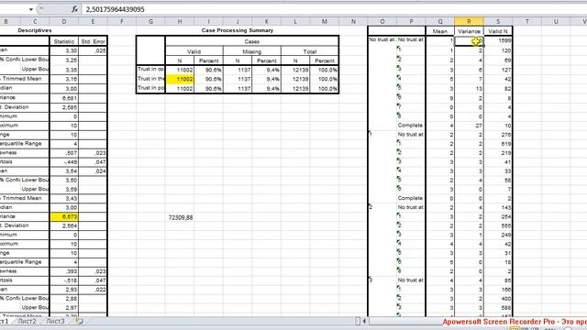Viewport: 587px width, 330px height.
Task: Select column H header
Action: click(180, 22)
